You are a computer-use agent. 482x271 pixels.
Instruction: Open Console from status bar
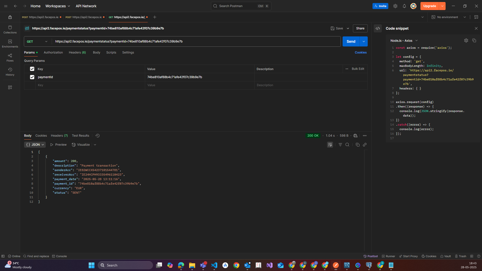tap(60, 256)
